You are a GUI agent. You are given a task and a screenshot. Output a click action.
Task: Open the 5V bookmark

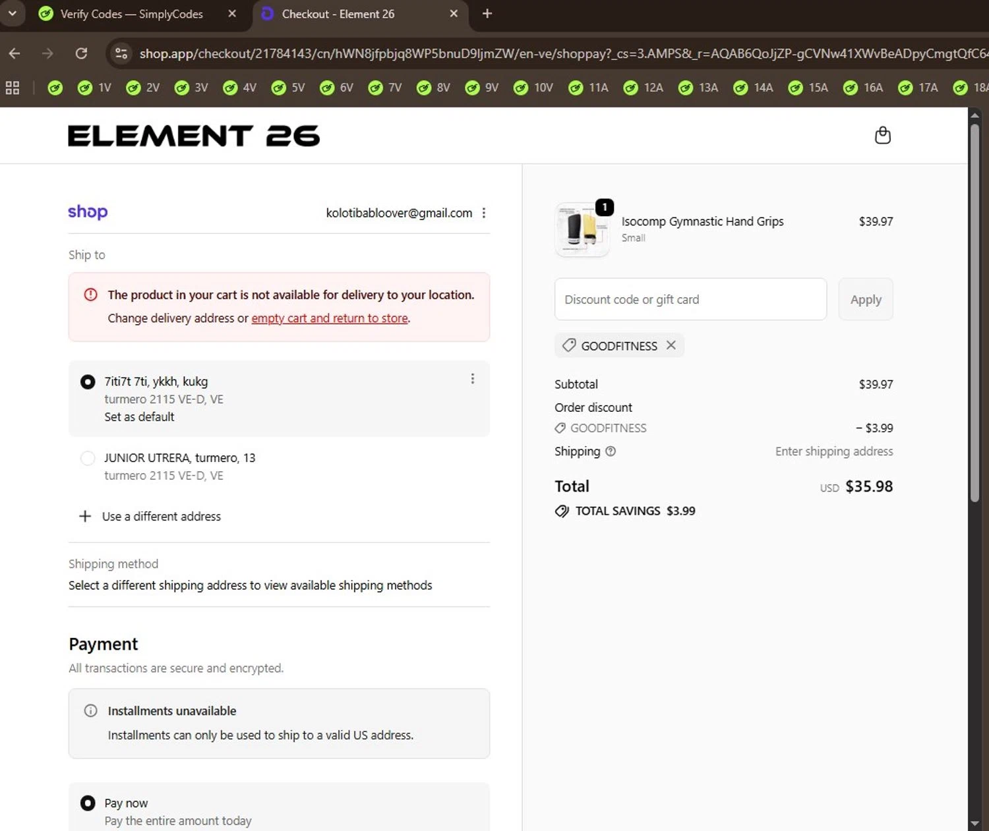point(288,88)
